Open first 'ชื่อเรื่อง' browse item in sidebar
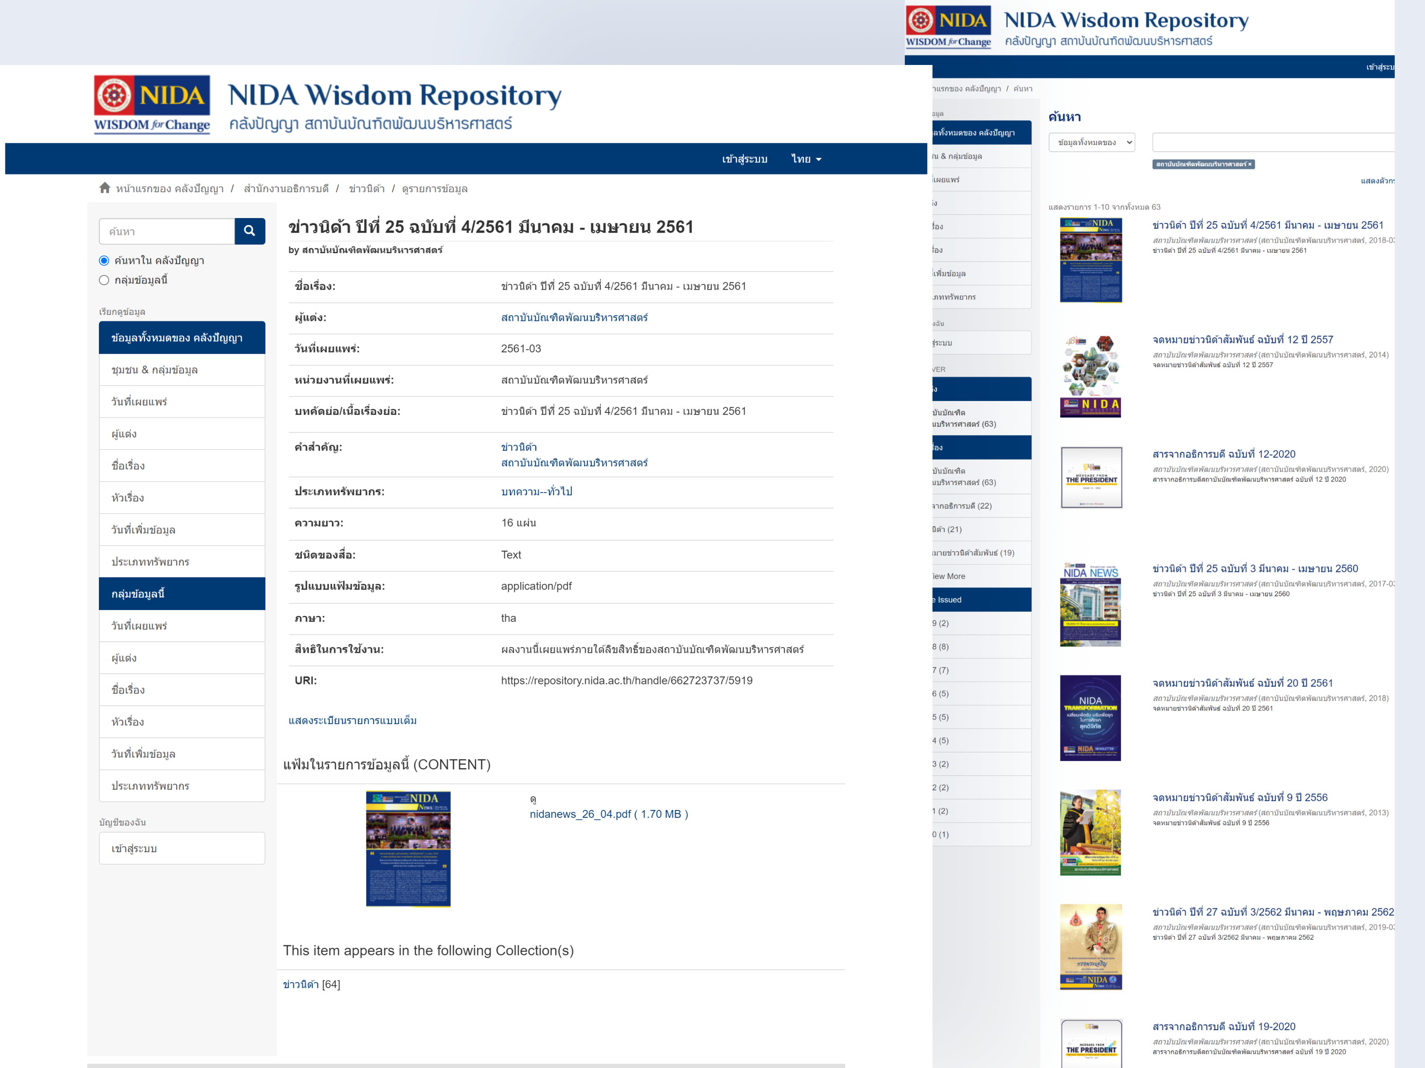 point(182,465)
